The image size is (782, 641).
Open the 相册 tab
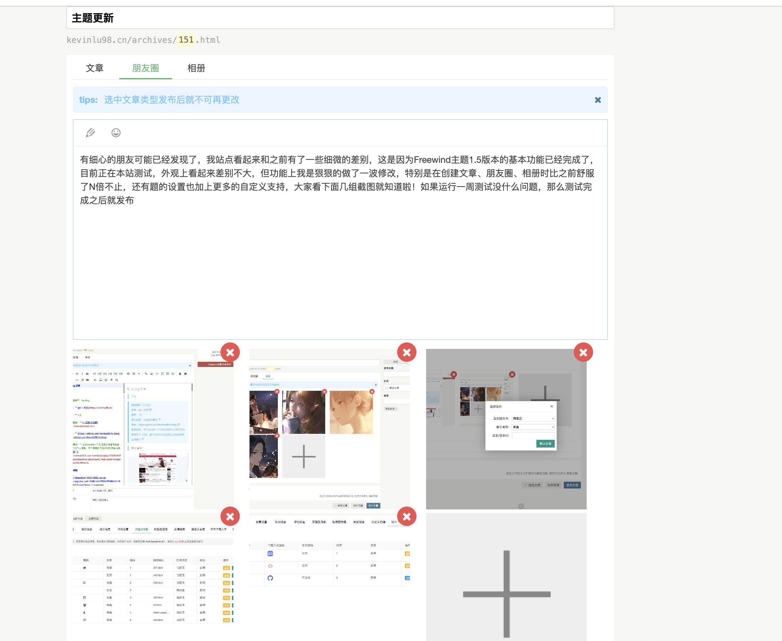tap(196, 68)
